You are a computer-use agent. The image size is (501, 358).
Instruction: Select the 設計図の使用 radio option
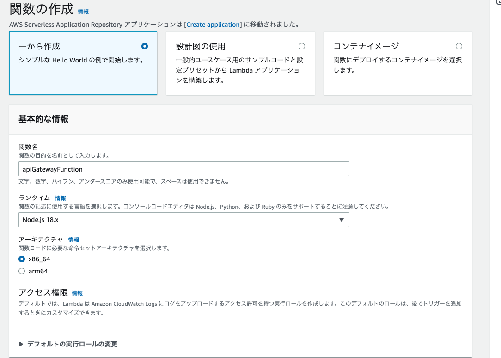[302, 46]
